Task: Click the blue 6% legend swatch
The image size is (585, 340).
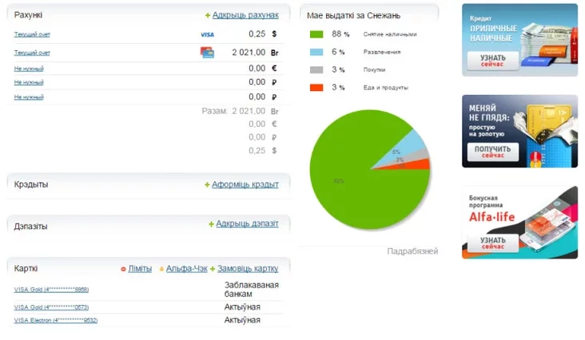Action: 316,52
